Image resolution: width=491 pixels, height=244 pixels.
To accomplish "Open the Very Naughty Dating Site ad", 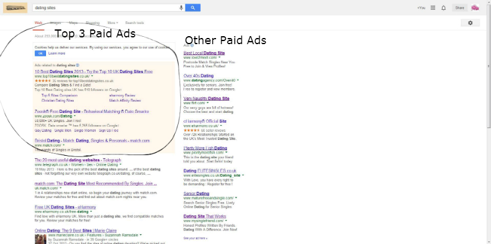I will (x=206, y=99).
